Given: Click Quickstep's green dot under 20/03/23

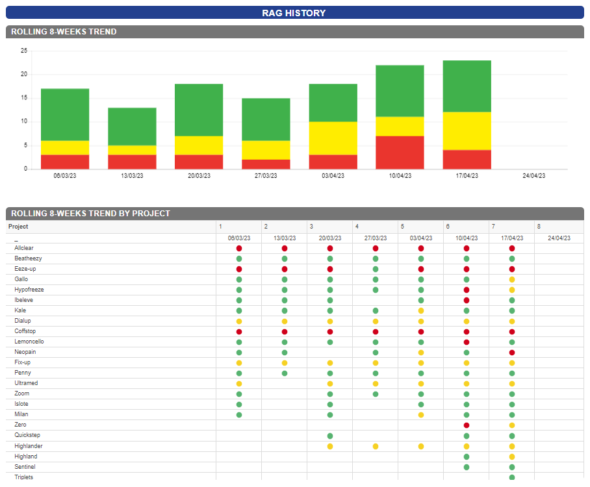Looking at the screenshot, I should click(x=330, y=436).
